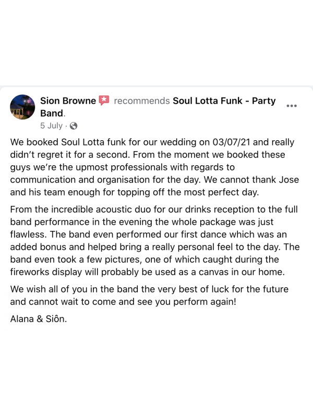Open Sion Browne's profile picture

[22, 107]
